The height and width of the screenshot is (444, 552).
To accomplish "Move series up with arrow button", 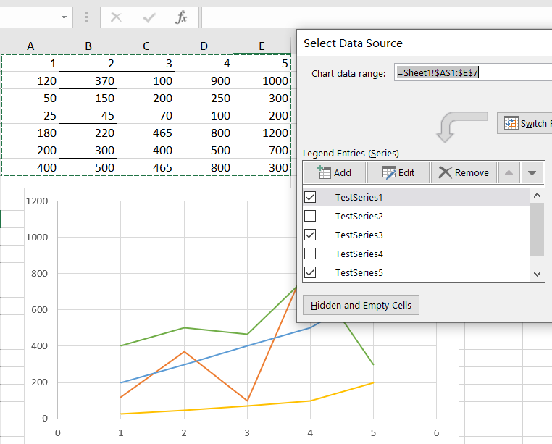I will click(x=509, y=172).
